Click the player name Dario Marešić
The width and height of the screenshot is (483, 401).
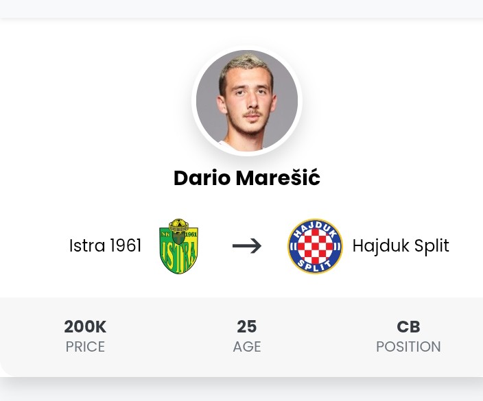click(247, 178)
